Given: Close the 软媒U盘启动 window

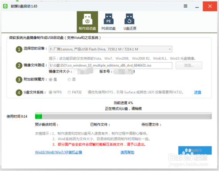Looking at the screenshot, I should coord(210,6).
